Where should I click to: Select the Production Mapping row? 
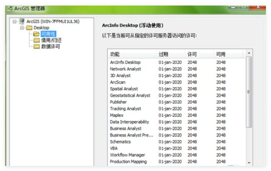point(176,162)
